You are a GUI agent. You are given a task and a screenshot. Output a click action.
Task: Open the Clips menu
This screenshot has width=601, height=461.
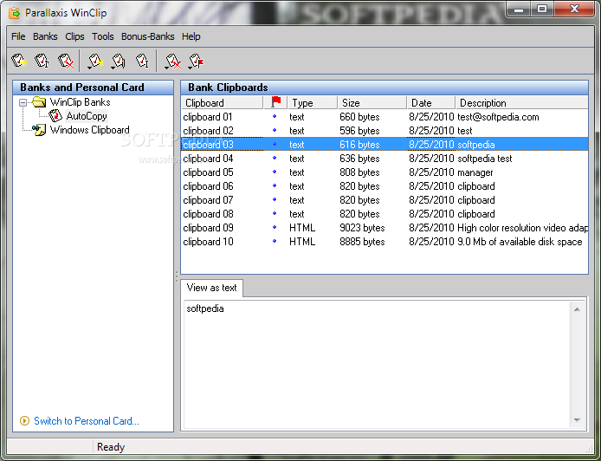coord(74,36)
